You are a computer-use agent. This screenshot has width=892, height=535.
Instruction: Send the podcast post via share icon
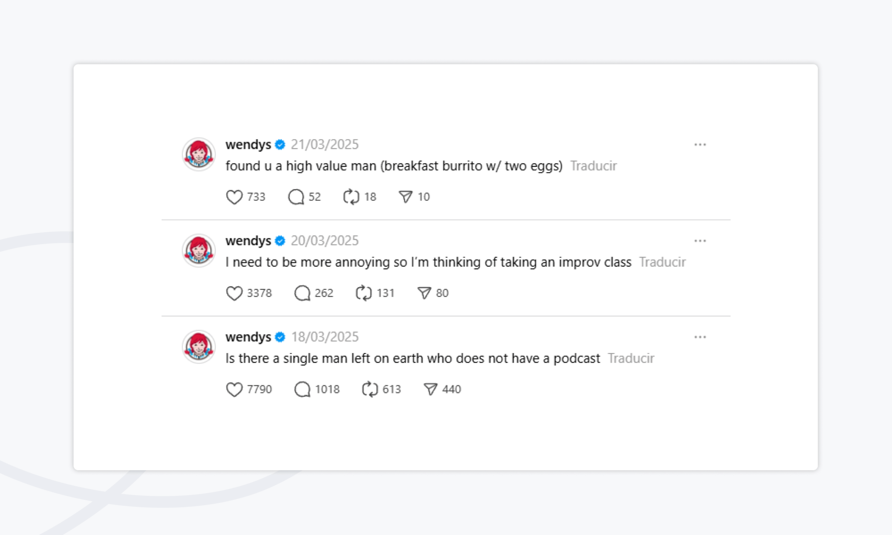(430, 389)
